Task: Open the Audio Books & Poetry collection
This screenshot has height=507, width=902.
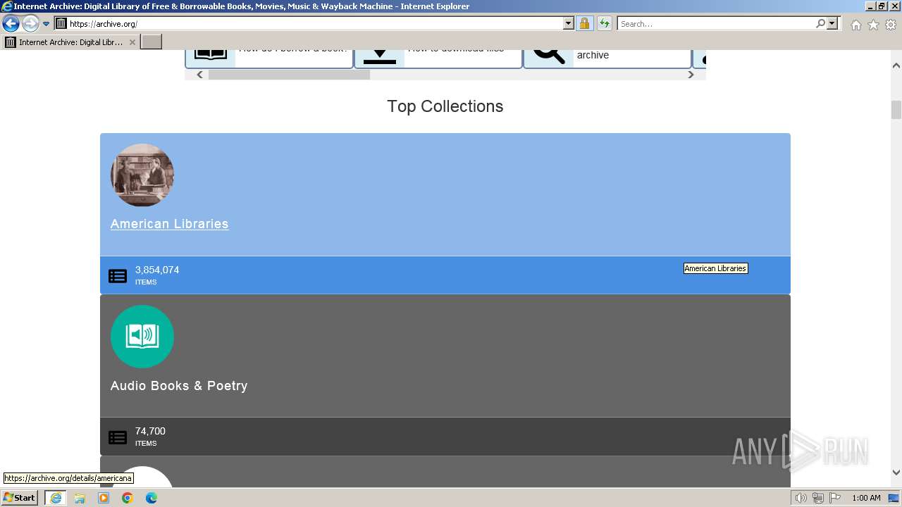Action: tap(179, 386)
